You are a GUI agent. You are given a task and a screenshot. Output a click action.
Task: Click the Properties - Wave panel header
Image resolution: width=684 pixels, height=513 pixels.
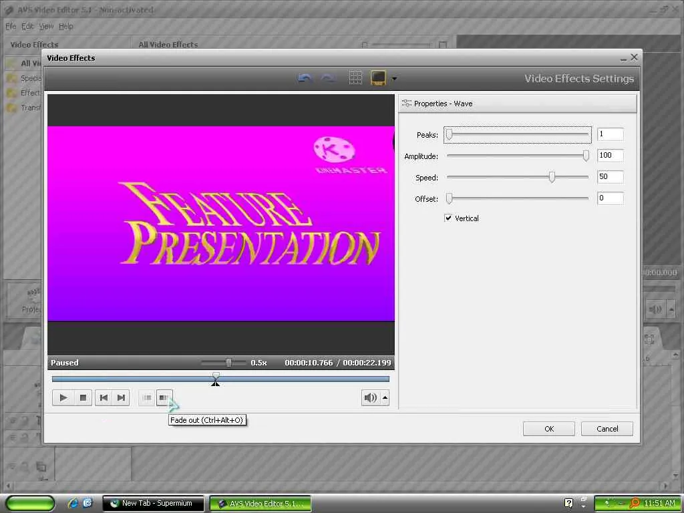coord(518,104)
